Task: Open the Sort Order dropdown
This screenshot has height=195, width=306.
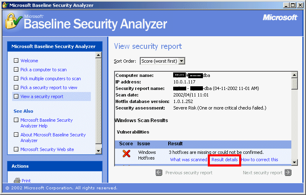Action: pyautogui.click(x=162, y=61)
